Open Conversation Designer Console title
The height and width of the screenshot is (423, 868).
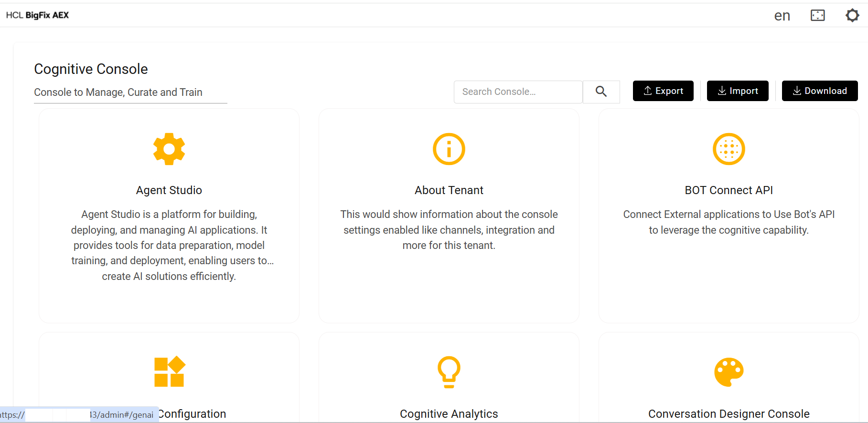pyautogui.click(x=729, y=413)
